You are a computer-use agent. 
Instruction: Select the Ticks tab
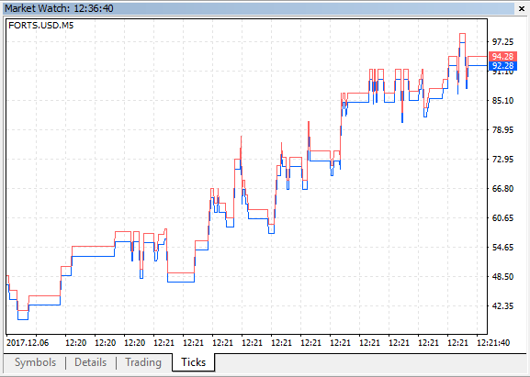point(193,362)
